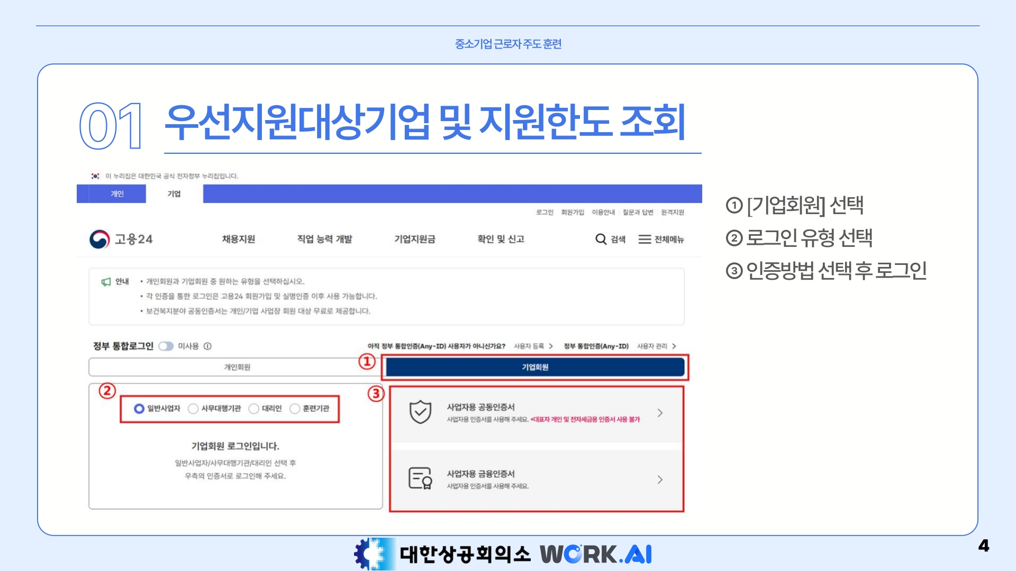Select the 훈련기관 radio button
1016x571 pixels.
295,409
